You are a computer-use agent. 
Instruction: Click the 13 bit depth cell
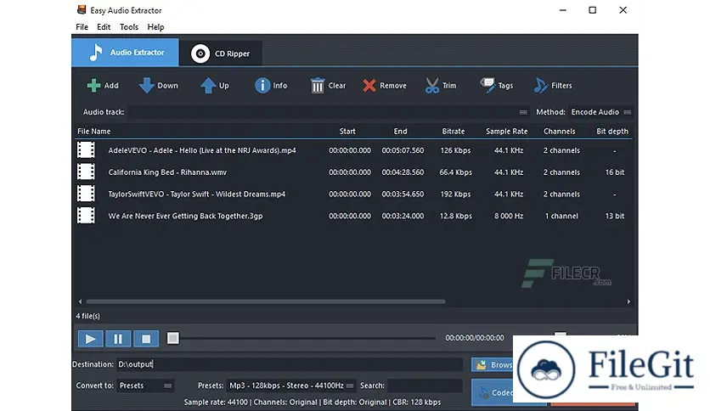(615, 216)
